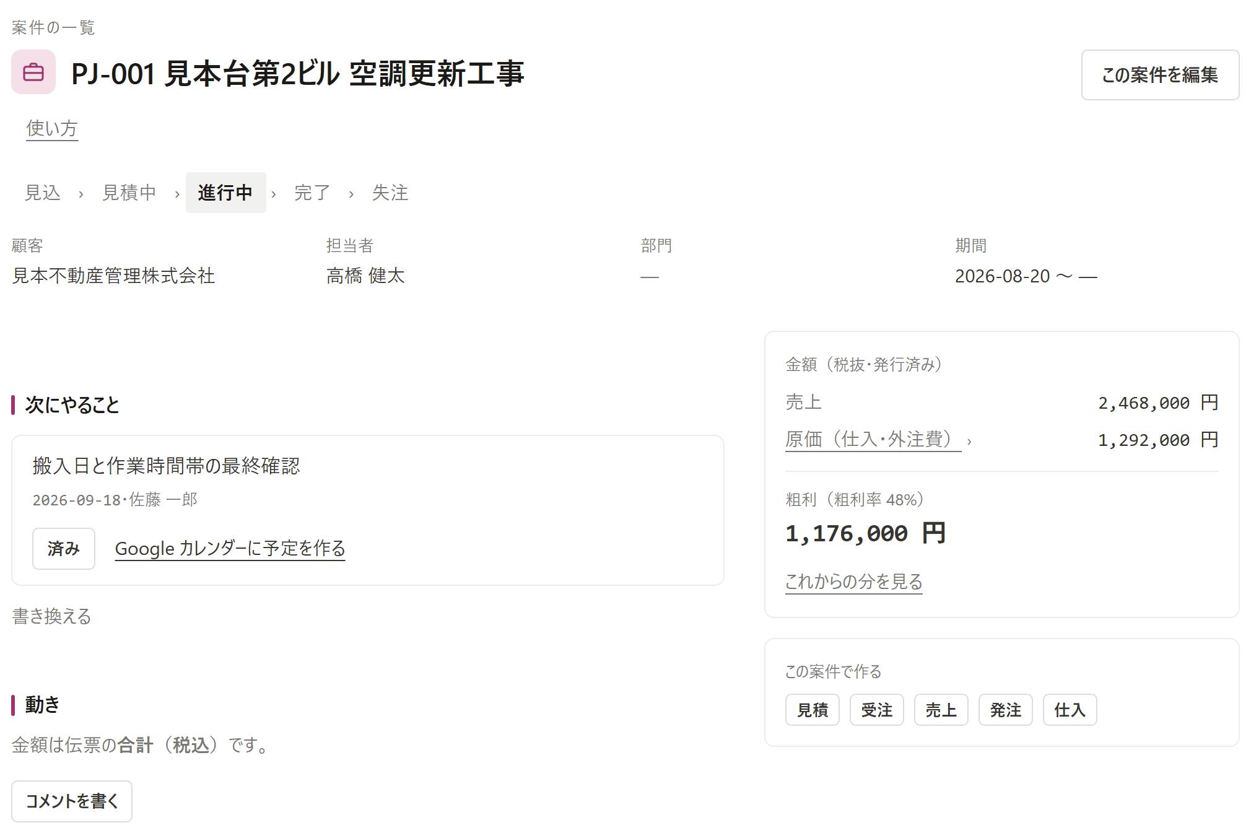The image size is (1251, 833).
Task: Open Google カレンダーに予定を作る link
Action: [230, 549]
